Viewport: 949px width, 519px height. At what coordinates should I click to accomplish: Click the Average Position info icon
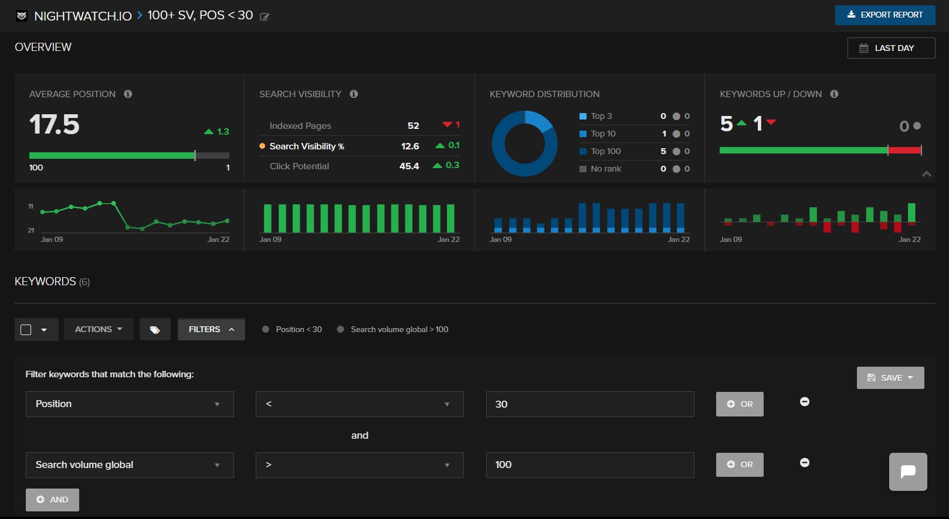tap(128, 94)
